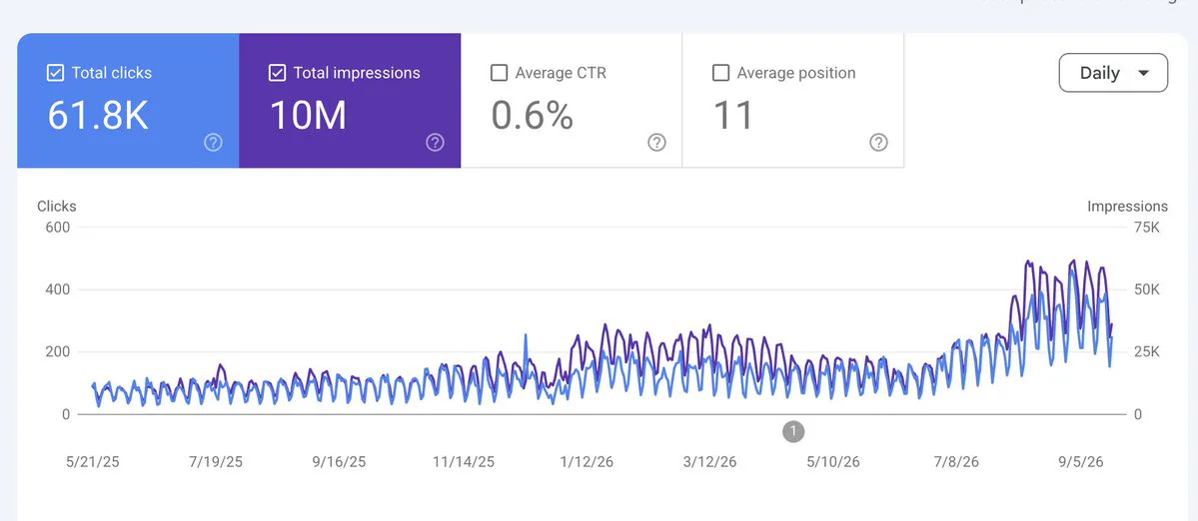1198x521 pixels.
Task: Open help icon on Total clicks card
Action: [213, 143]
